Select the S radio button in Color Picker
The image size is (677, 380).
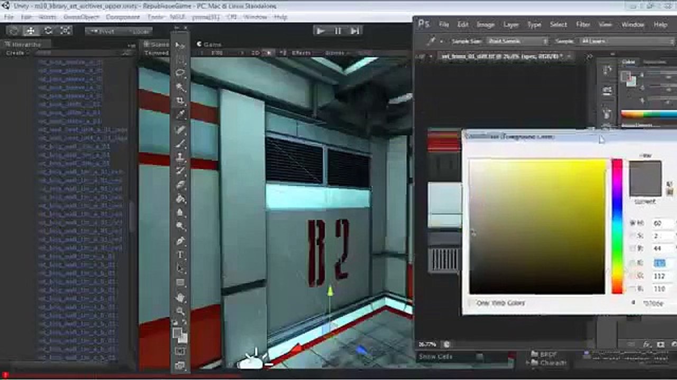tap(633, 236)
